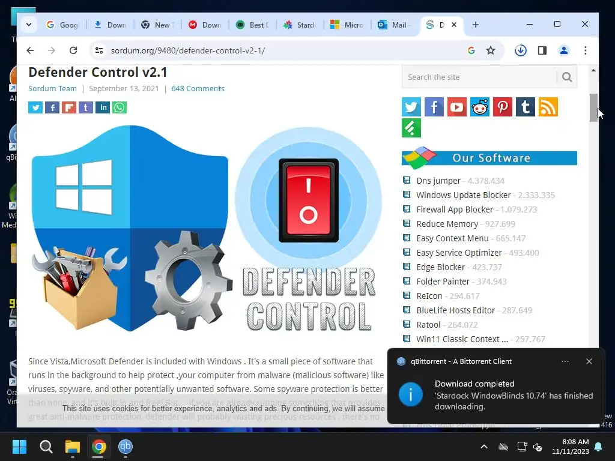This screenshot has height=461, width=615.
Task: Bookmark this page with the star icon
Action: [x=490, y=50]
